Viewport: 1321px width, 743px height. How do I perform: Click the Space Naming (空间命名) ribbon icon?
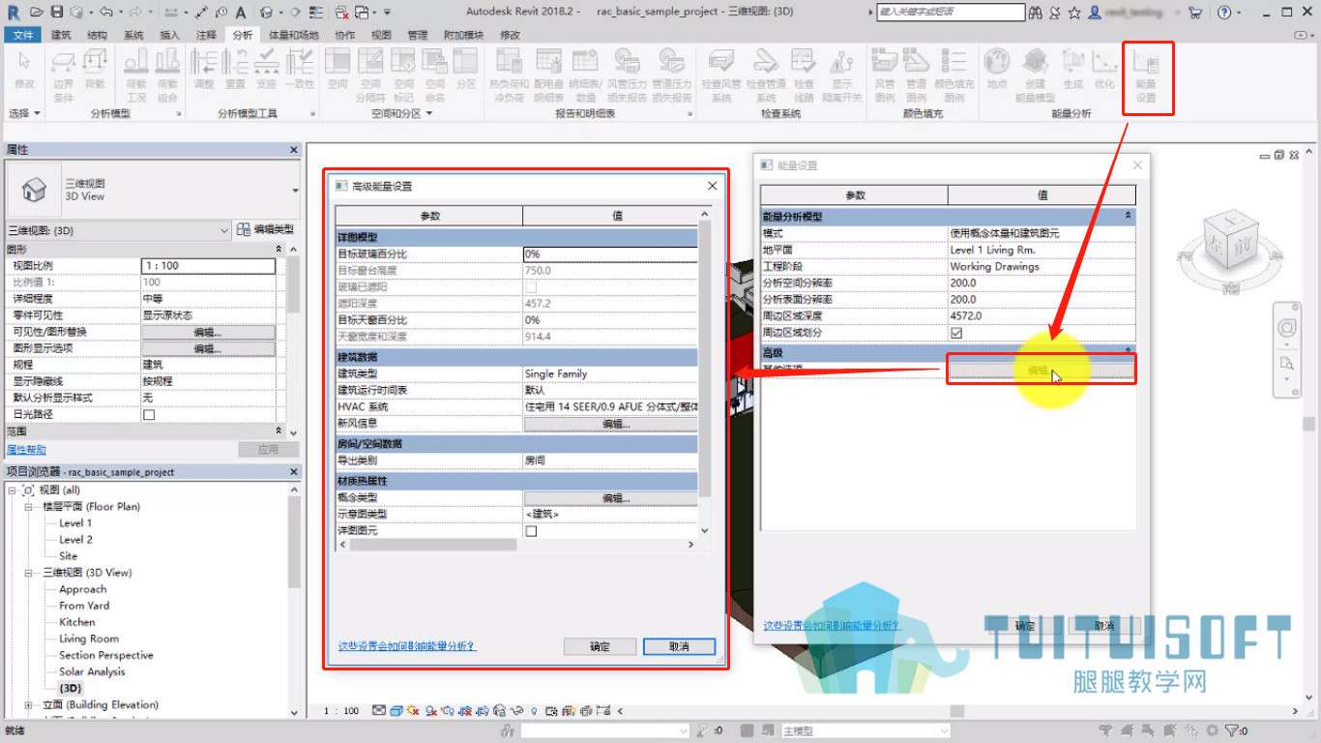435,75
